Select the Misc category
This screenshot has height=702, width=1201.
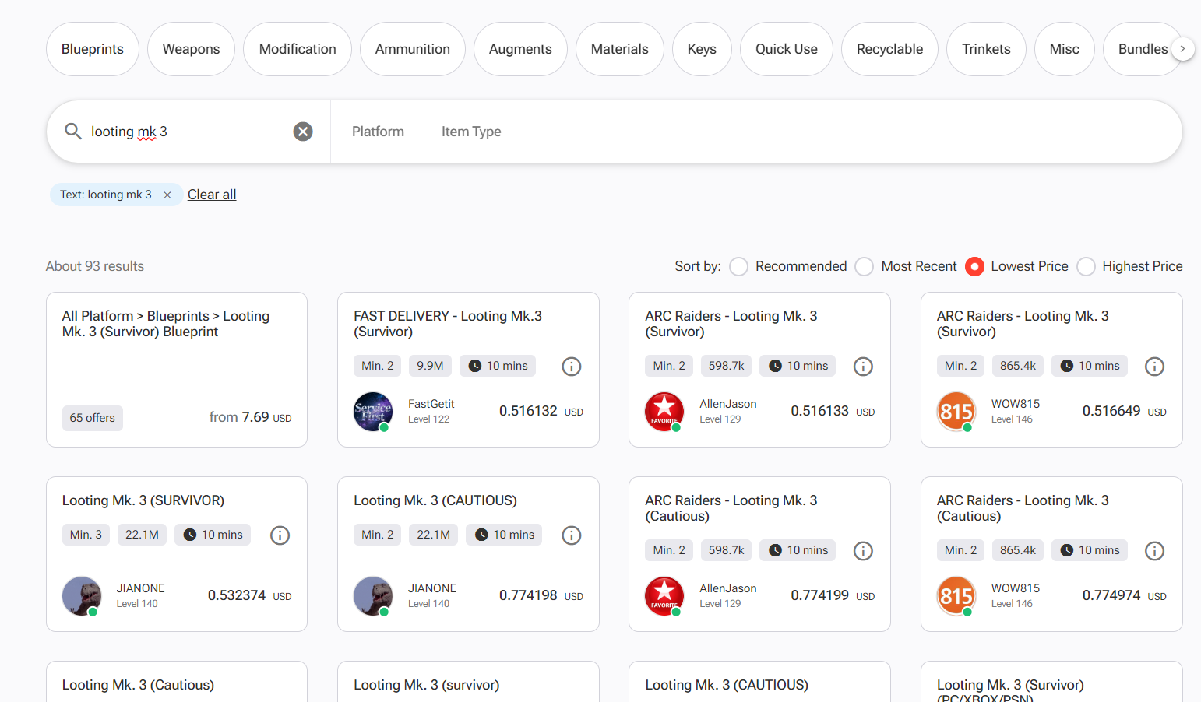pyautogui.click(x=1065, y=49)
